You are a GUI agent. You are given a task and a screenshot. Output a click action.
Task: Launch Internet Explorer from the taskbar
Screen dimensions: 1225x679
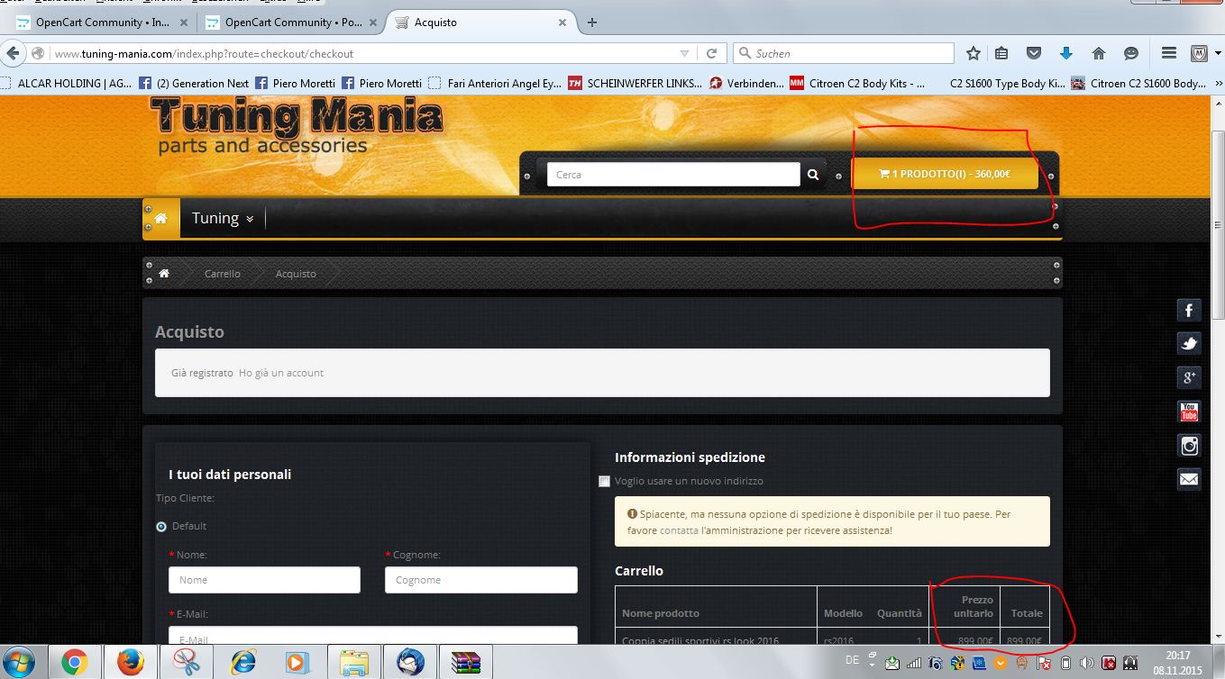242,663
